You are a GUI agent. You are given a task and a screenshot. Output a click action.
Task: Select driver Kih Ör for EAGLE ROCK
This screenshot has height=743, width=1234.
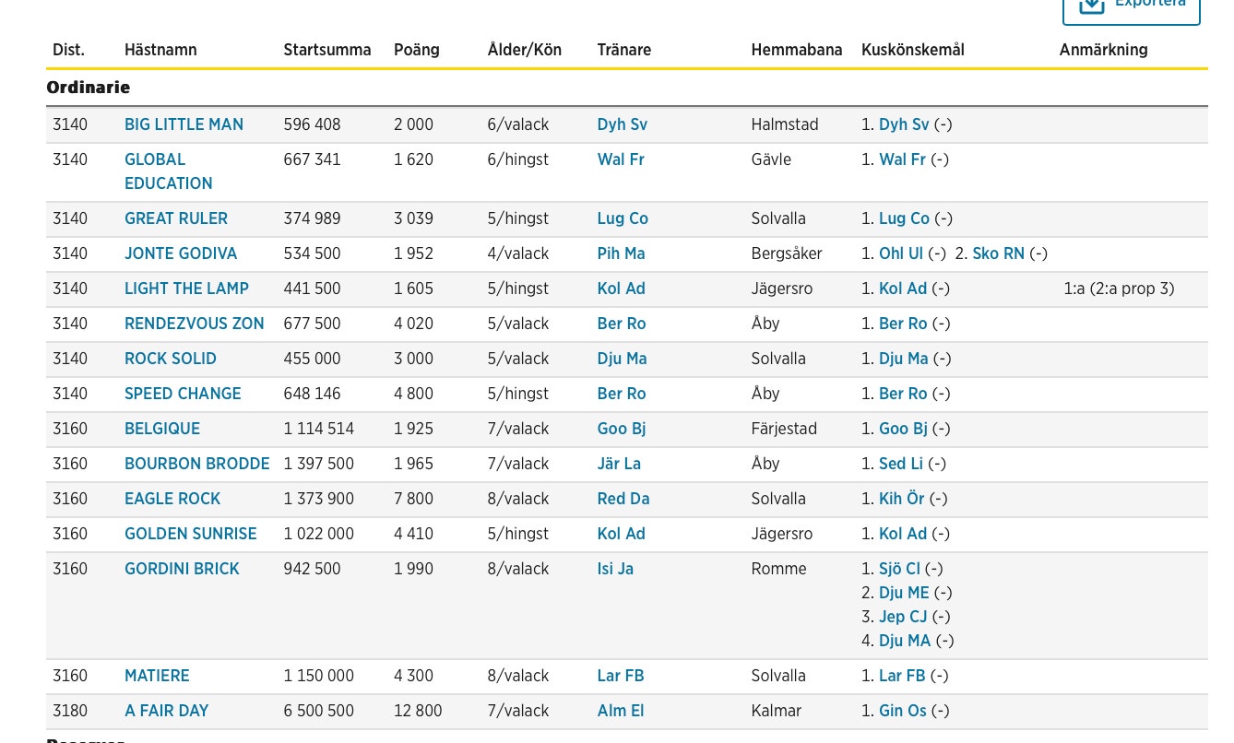[901, 499]
